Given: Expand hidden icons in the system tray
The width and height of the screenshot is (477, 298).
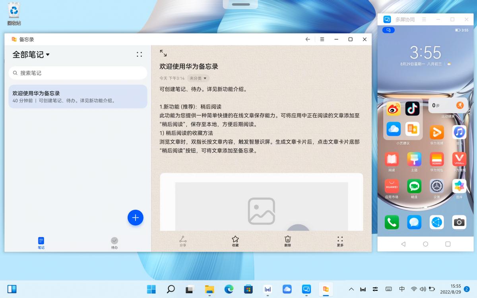Looking at the screenshot, I should tap(351, 289).
